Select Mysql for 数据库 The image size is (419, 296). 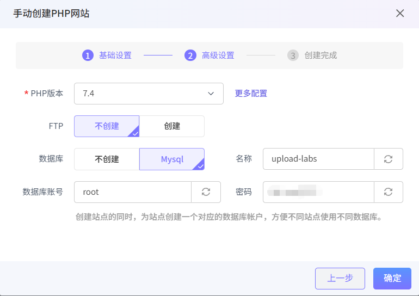(172, 159)
